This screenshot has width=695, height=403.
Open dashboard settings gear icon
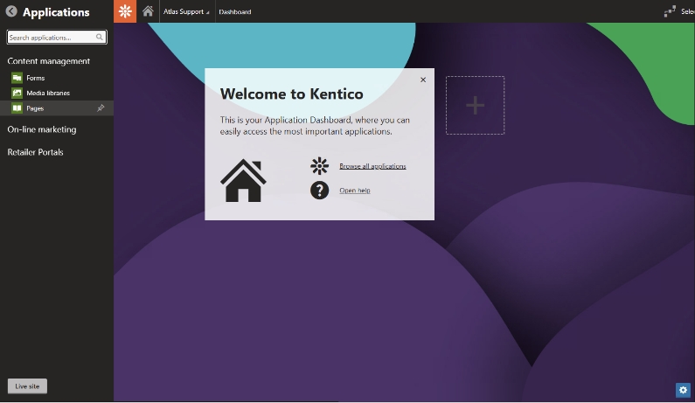(683, 390)
